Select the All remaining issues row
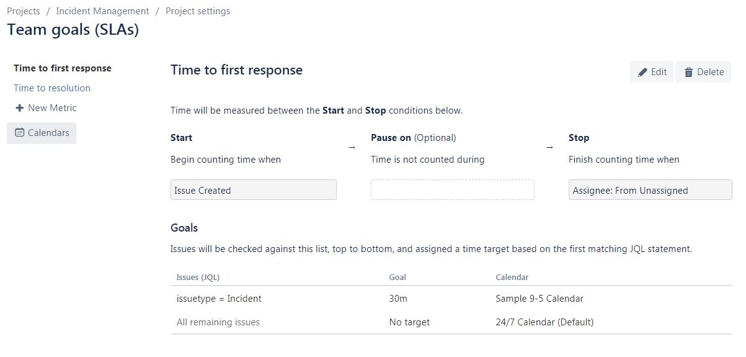Image resolution: width=746 pixels, height=357 pixels. coord(218,322)
